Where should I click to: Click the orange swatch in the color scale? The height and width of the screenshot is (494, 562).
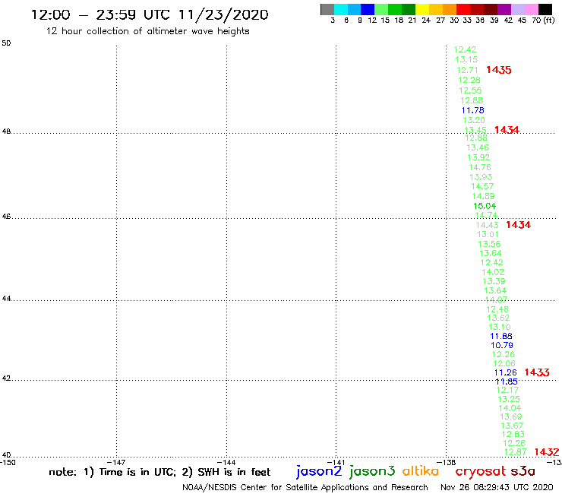pos(450,9)
